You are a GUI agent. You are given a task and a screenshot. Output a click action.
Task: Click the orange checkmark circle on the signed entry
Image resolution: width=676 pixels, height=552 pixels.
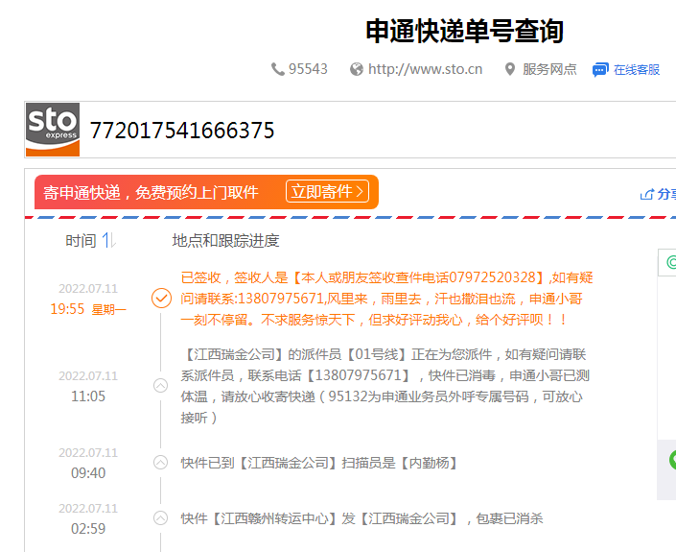tap(162, 299)
